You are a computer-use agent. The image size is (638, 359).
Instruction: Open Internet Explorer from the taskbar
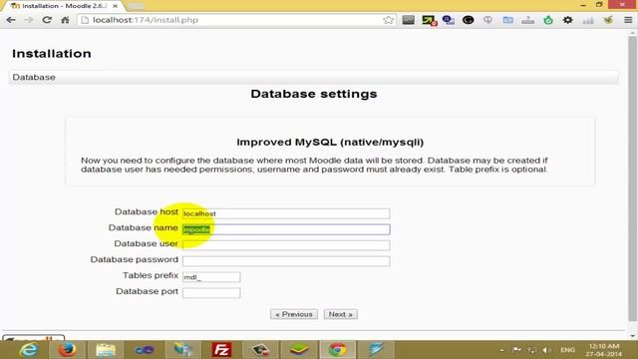coord(29,350)
